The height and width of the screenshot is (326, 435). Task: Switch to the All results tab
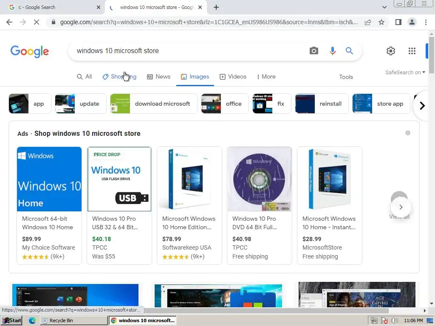85,77
